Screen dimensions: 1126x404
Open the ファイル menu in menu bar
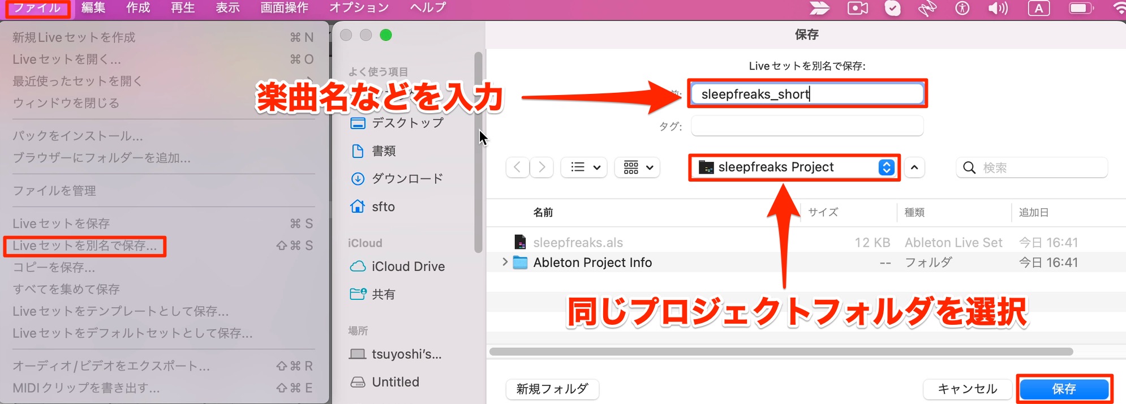coord(37,8)
